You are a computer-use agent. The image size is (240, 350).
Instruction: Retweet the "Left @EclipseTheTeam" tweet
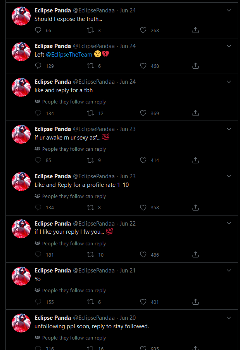point(90,66)
